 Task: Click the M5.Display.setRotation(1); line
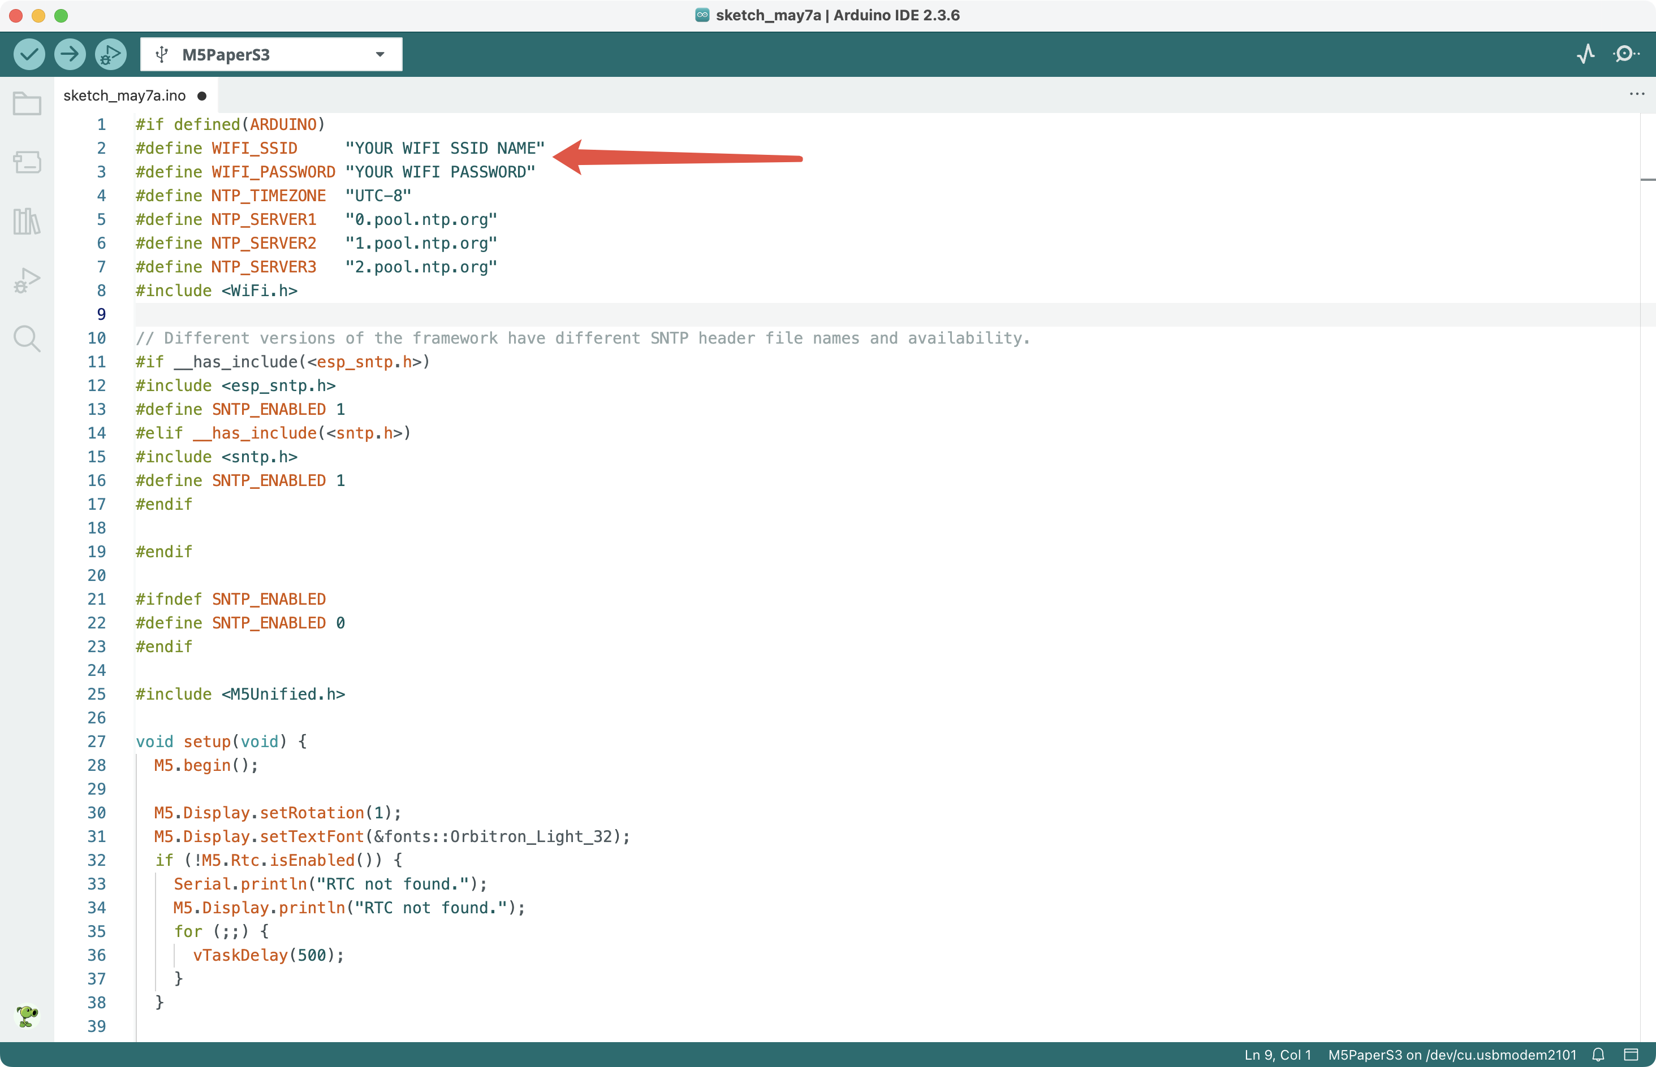[277, 813]
